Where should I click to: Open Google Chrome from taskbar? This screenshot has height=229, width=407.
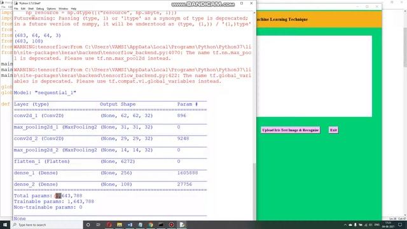point(151,225)
